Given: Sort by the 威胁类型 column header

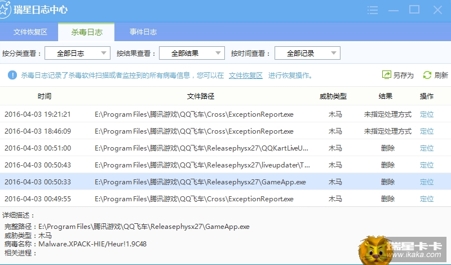Looking at the screenshot, I should (333, 96).
